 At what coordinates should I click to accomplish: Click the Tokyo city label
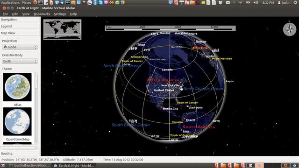pos(141,44)
